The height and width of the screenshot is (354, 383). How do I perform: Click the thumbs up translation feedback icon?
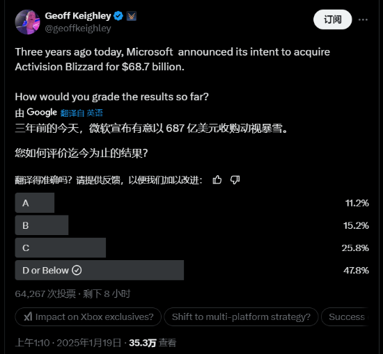click(x=217, y=180)
